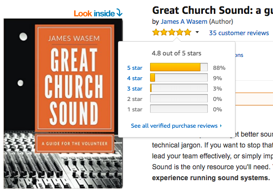This screenshot has height=196, width=273.
Task: Click the 4 star rating bar
Action: 179,78
